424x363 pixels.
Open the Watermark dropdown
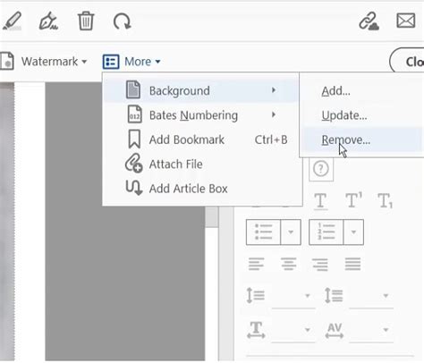(54, 62)
